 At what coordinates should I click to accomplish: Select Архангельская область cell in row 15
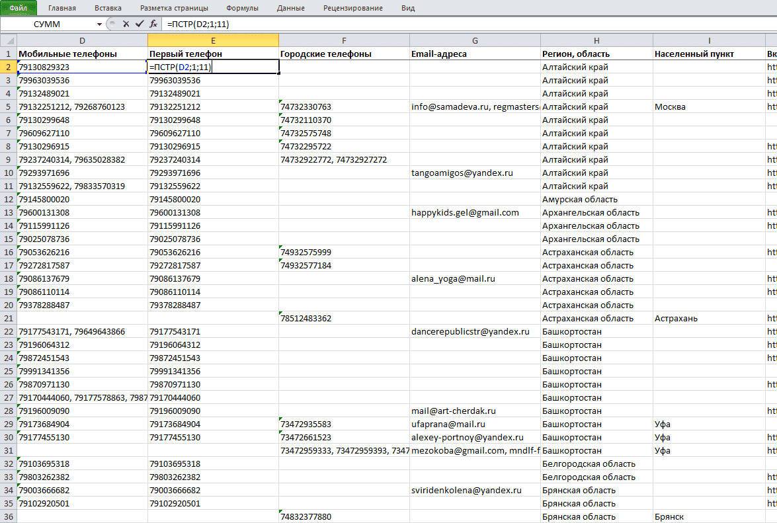(596, 239)
